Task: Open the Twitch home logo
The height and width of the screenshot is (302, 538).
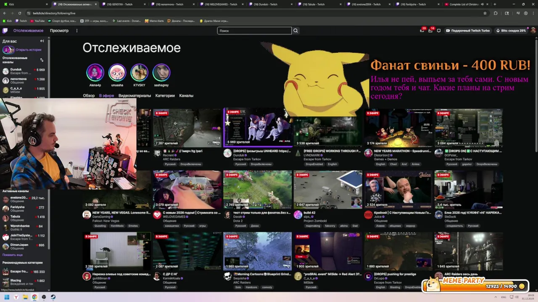Action: pyautogui.click(x=5, y=31)
